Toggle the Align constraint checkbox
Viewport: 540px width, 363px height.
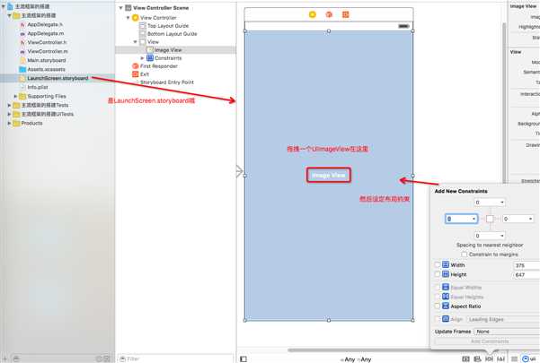coord(438,319)
